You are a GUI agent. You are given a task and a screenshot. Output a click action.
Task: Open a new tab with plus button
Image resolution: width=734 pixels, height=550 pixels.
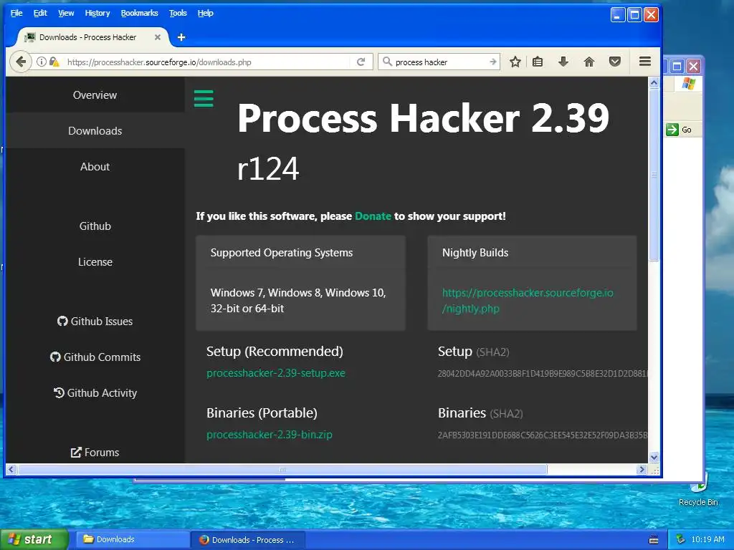181,37
